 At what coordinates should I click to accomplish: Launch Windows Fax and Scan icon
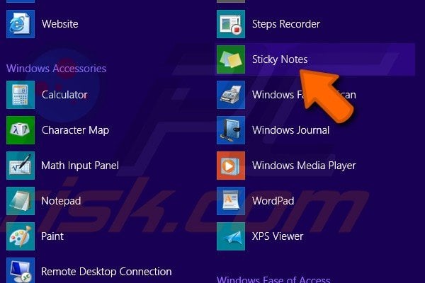tap(231, 95)
